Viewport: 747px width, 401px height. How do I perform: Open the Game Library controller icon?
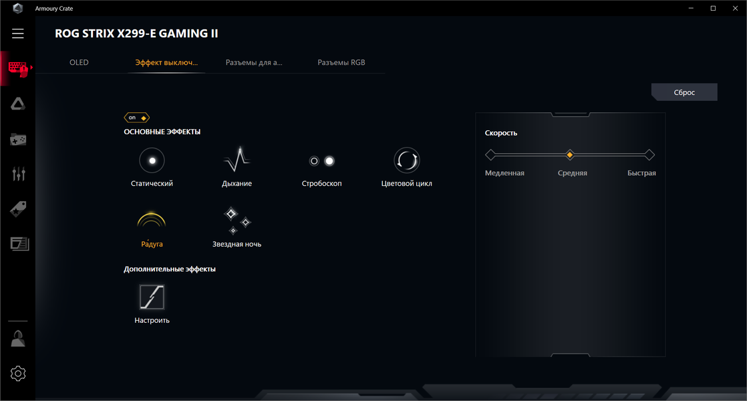(x=18, y=140)
